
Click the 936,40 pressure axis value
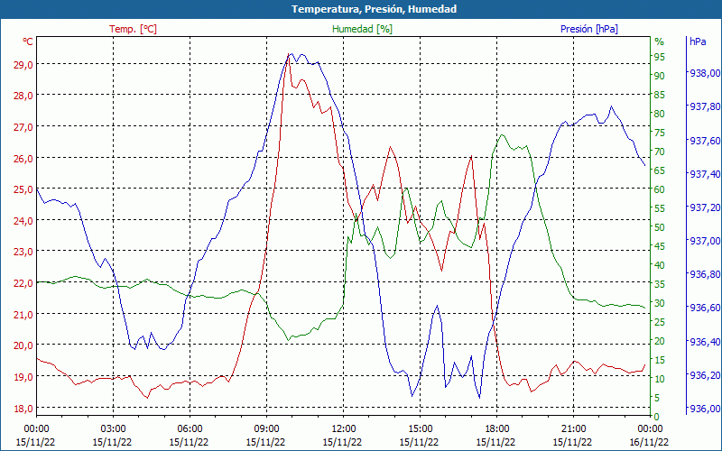tap(705, 342)
